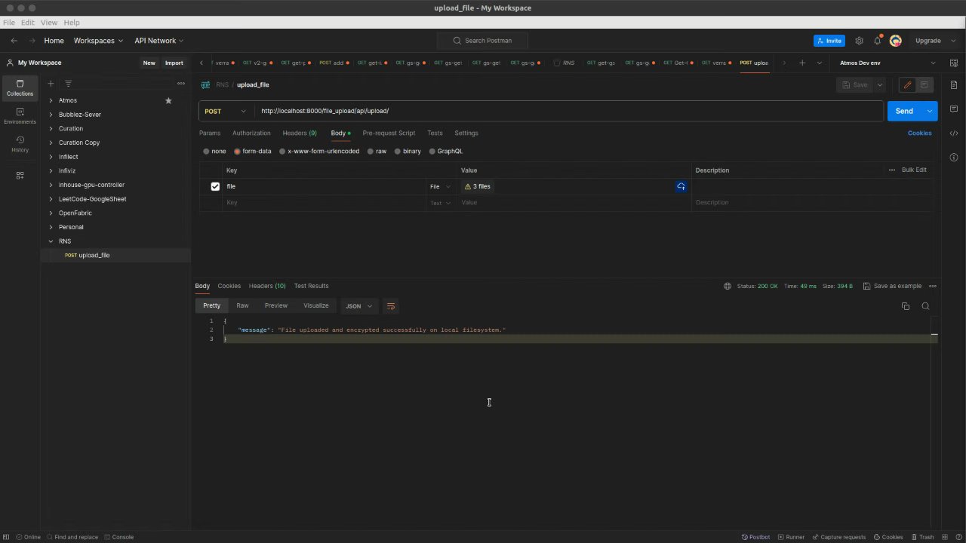Click the Invite button
Screen dimensions: 966x543
tap(829, 41)
